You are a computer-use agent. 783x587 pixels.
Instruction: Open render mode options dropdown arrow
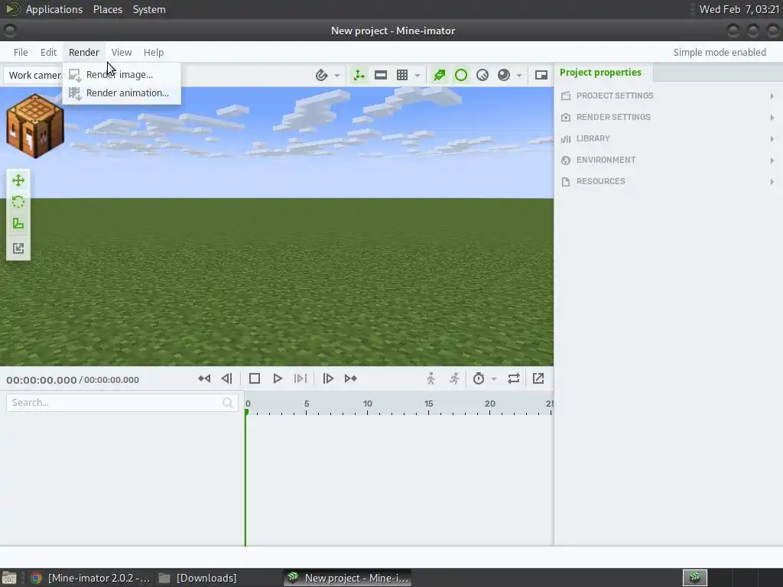pyautogui.click(x=519, y=76)
